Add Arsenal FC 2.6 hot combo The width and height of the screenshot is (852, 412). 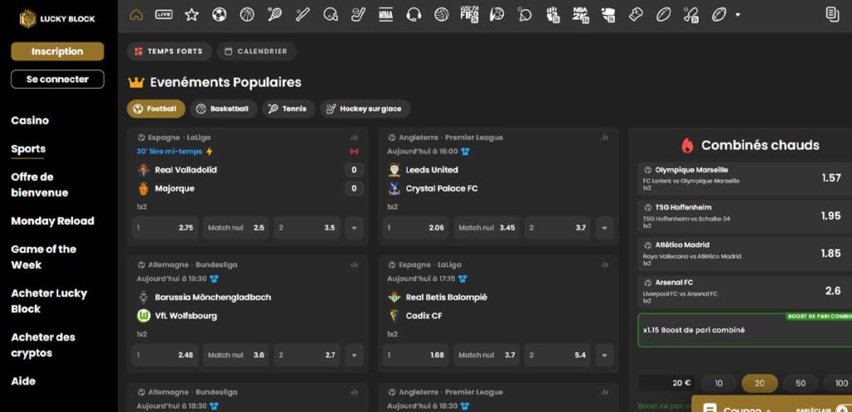(x=745, y=291)
